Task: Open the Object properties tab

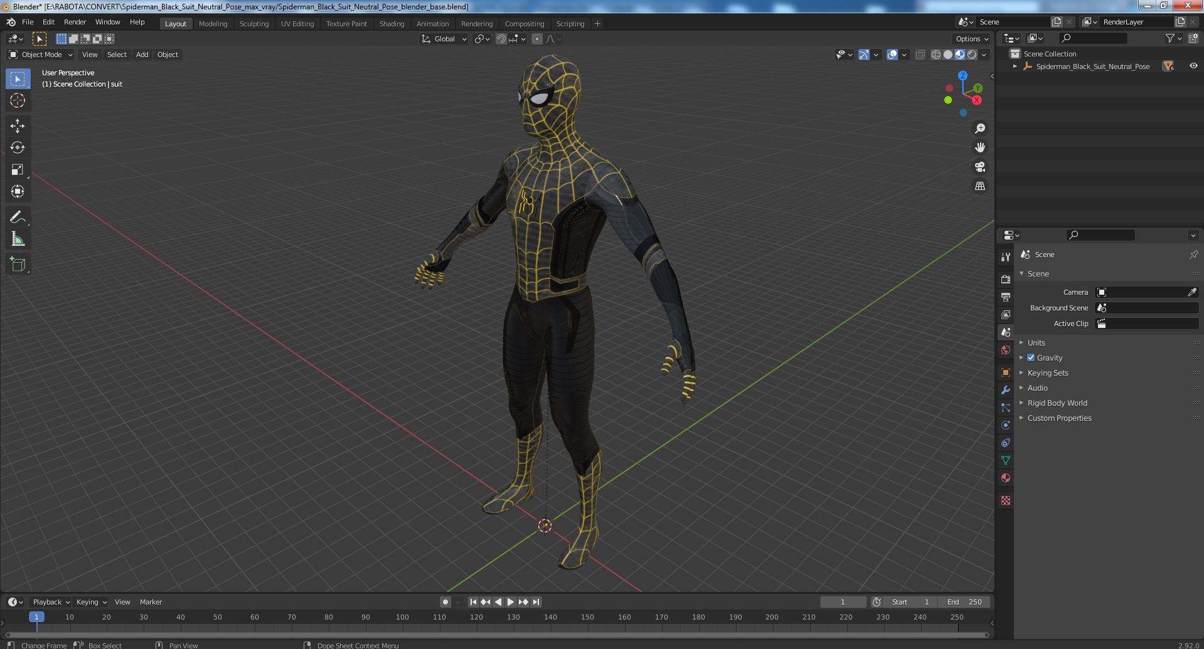Action: 1006,372
